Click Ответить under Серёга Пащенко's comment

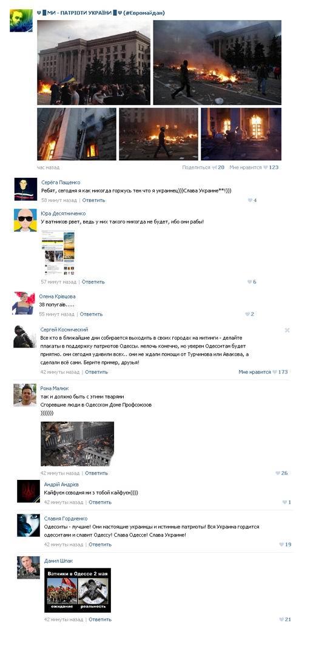point(94,200)
